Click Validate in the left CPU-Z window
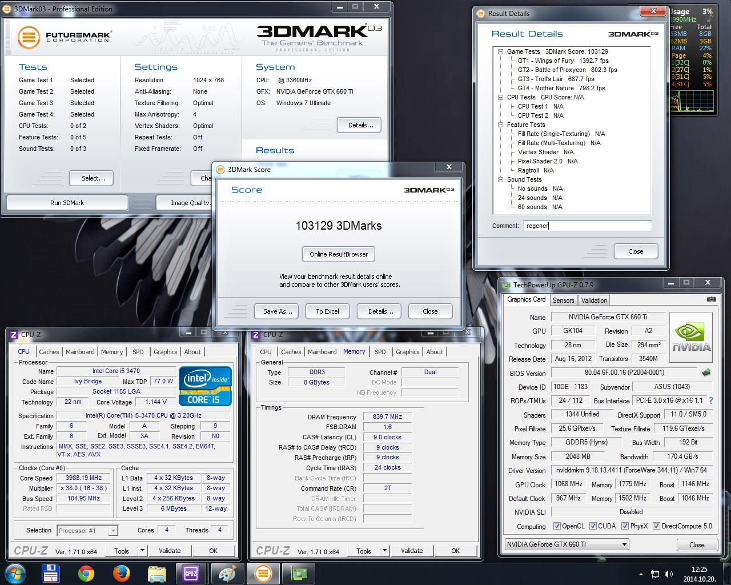The height and width of the screenshot is (585, 731). coord(170,551)
